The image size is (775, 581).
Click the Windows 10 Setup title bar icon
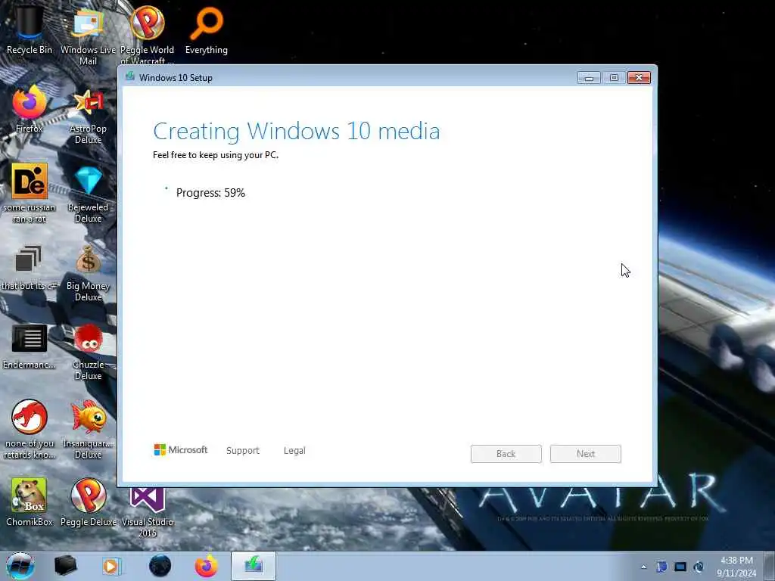click(x=130, y=76)
